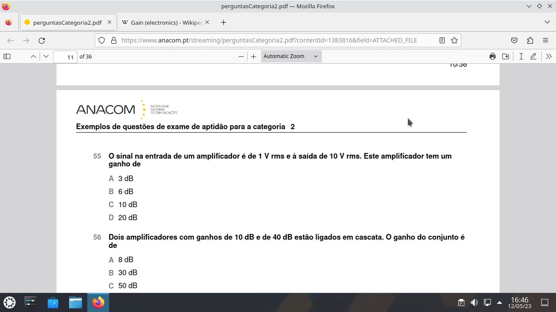Click the anacom.pt URL address field

[269, 40]
